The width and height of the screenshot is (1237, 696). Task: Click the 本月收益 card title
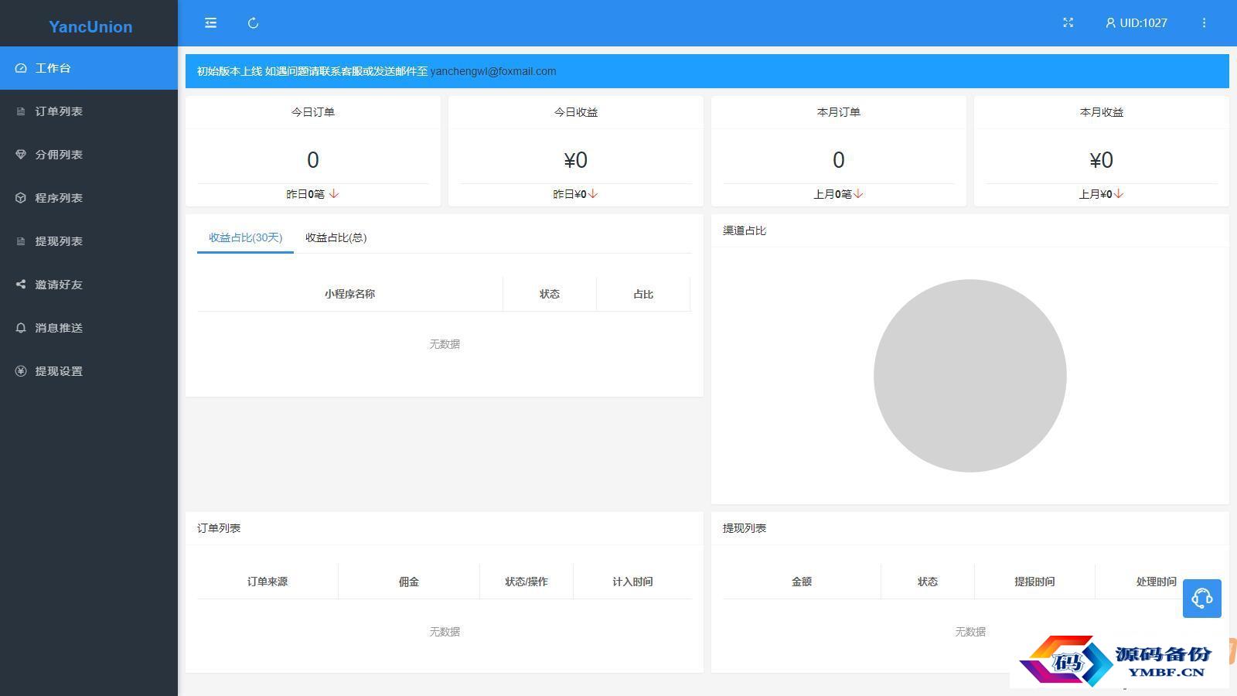tap(1101, 112)
